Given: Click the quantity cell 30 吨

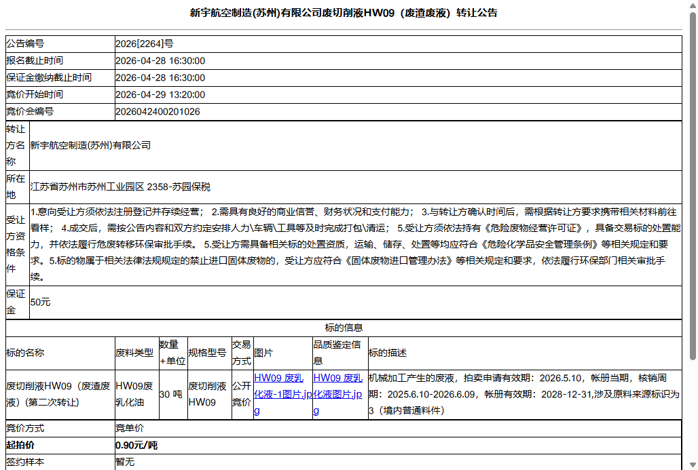Looking at the screenshot, I should tap(173, 395).
